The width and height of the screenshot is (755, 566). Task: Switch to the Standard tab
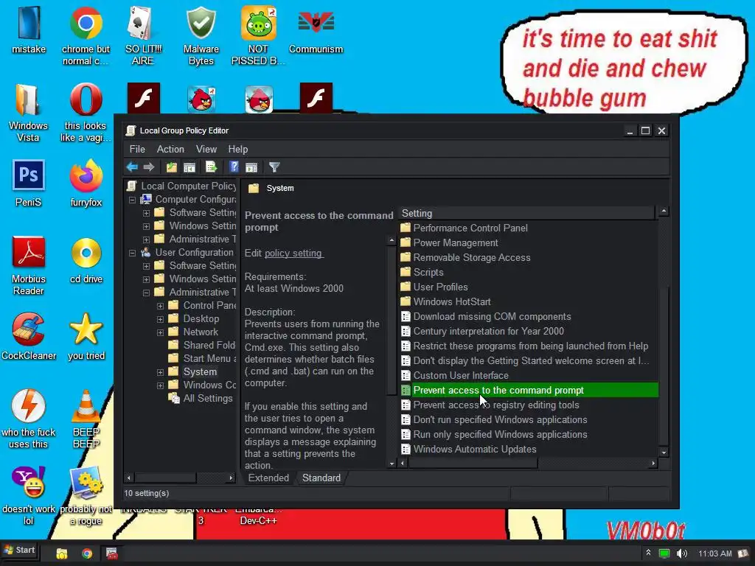tap(321, 478)
